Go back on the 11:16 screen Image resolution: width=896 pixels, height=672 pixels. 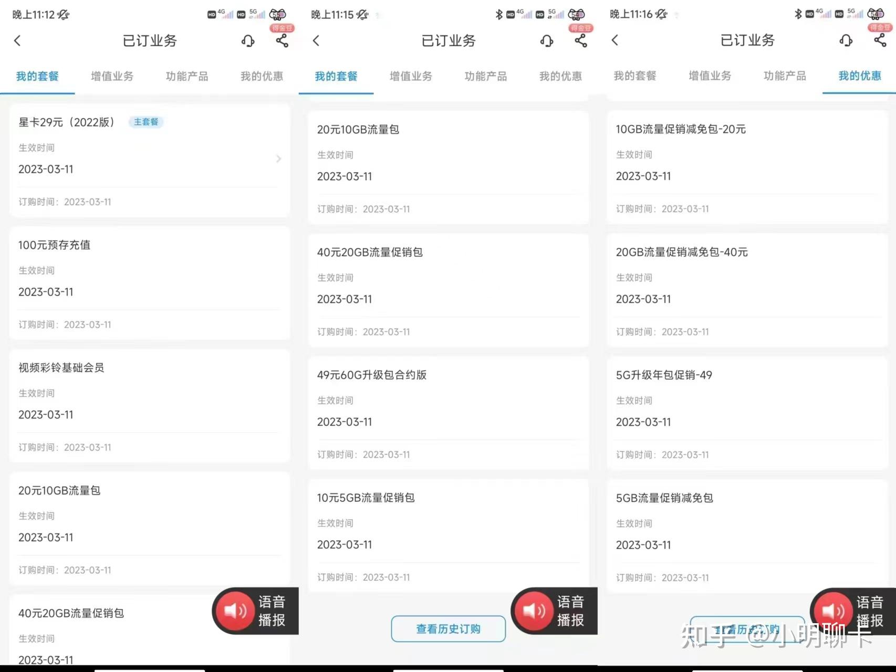coord(615,40)
